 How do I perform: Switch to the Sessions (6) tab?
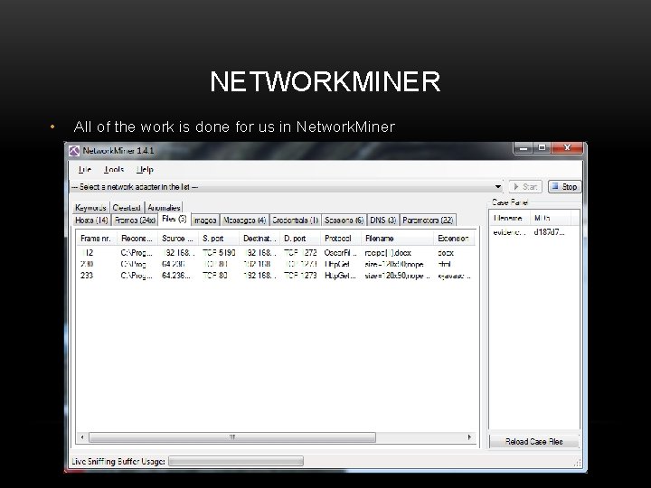tap(344, 220)
